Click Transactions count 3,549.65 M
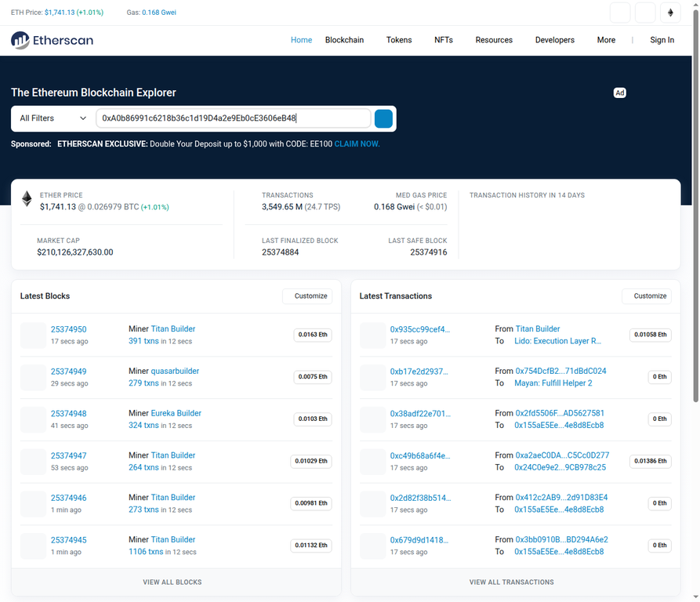 282,207
